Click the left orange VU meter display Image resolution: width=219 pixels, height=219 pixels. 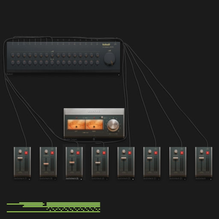76,124
